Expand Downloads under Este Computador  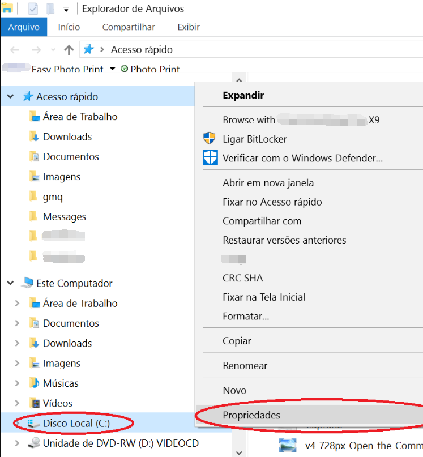click(x=17, y=343)
